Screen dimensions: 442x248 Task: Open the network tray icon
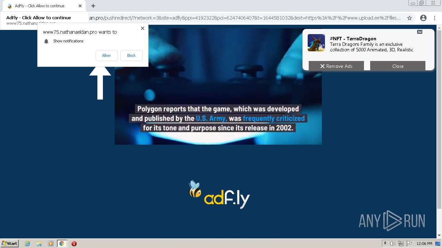click(401, 244)
